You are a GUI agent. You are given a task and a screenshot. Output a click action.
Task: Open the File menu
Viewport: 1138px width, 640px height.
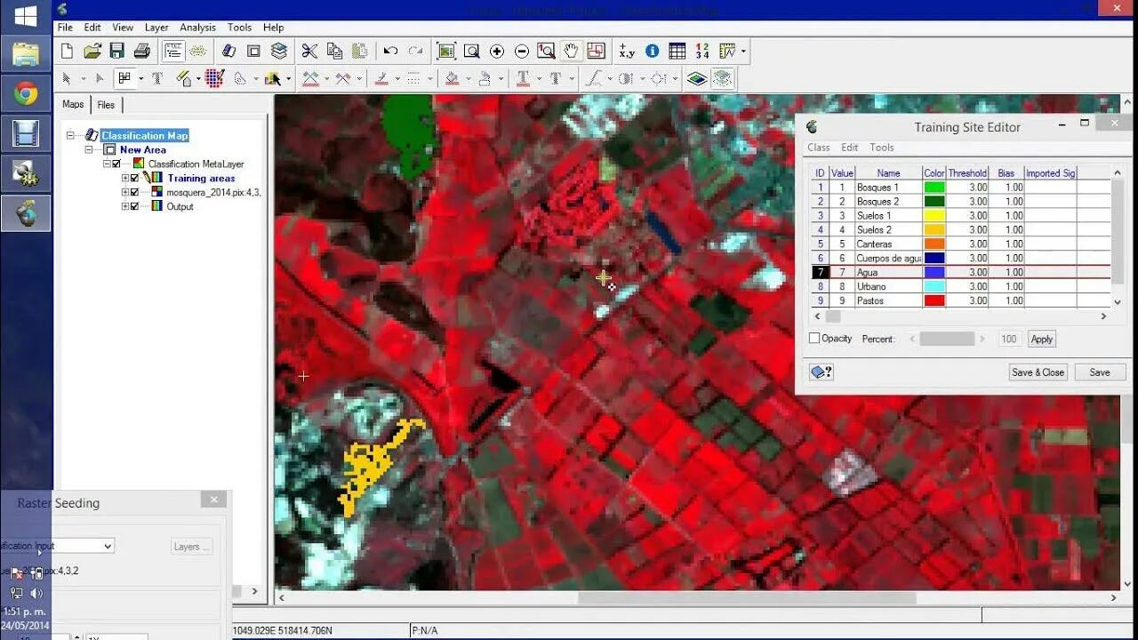65,28
